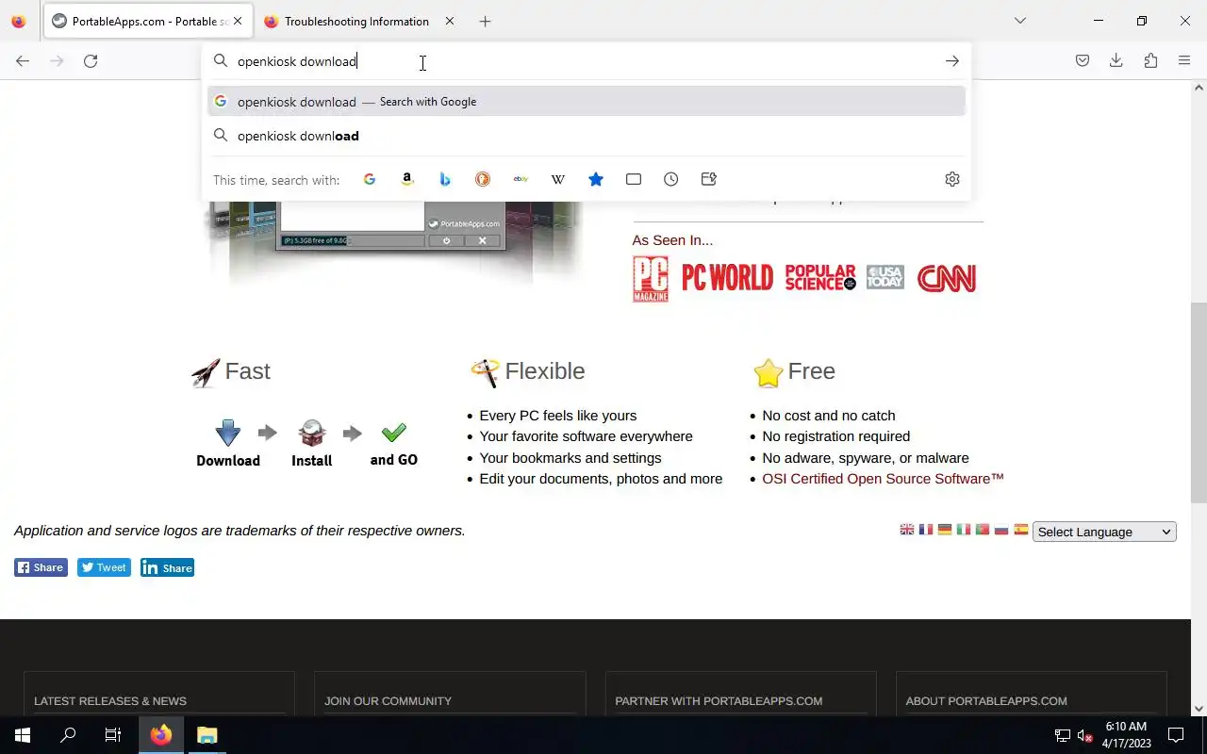Search this time with DuckDuckGo icon
Screen dimensions: 1207x754
click(x=483, y=179)
